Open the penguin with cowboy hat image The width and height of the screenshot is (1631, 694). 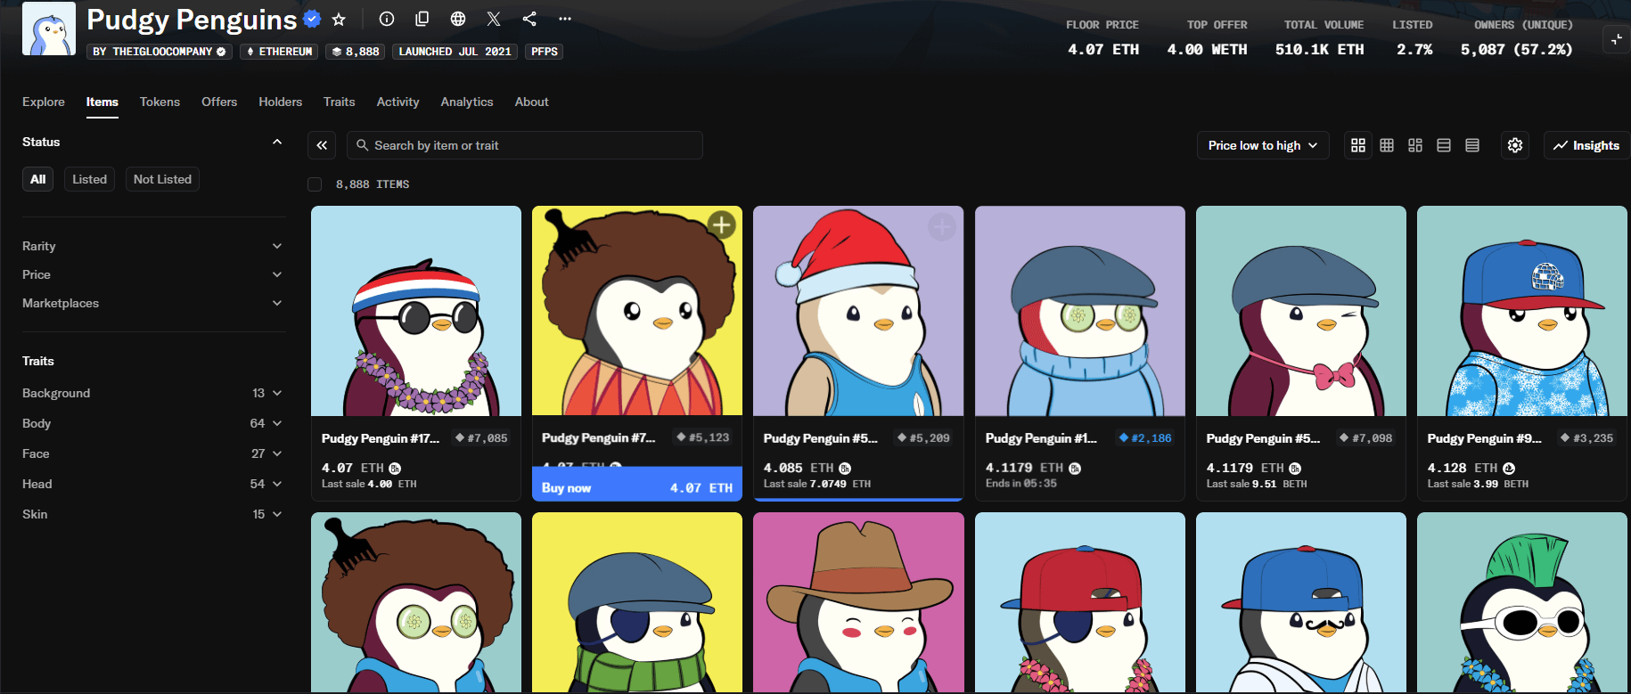point(858,602)
